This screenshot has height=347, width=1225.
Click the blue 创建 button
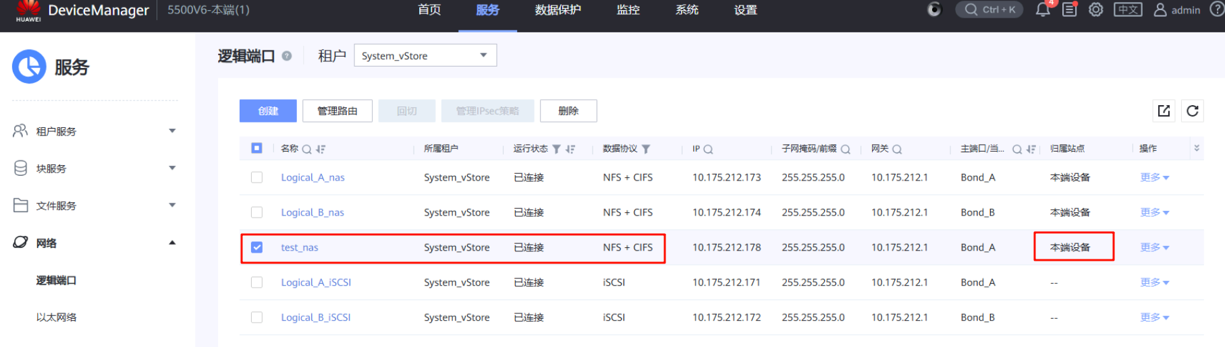tap(268, 111)
